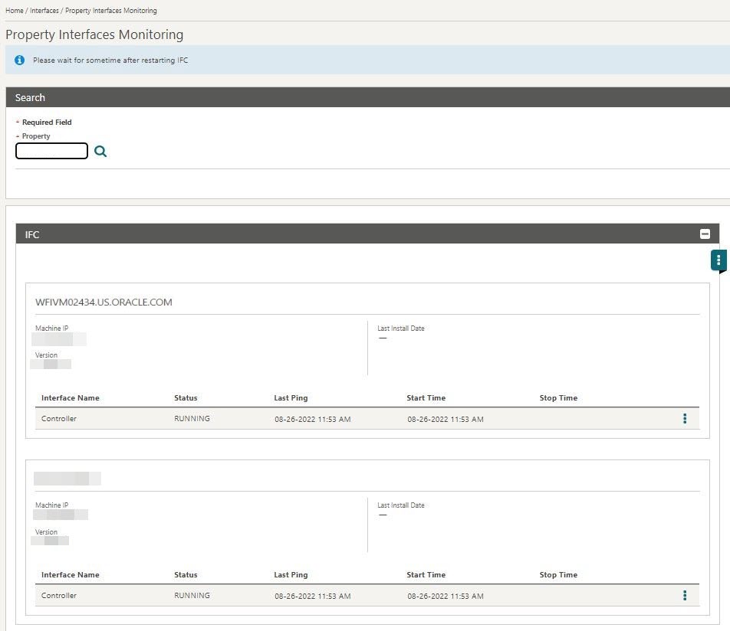Open Interfaces from the breadcrumb trail
Screen dimensions: 730x631
44,10
